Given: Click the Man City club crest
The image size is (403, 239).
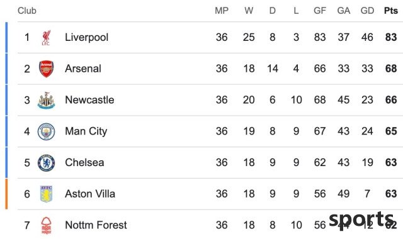Looking at the screenshot, I should tap(46, 131).
